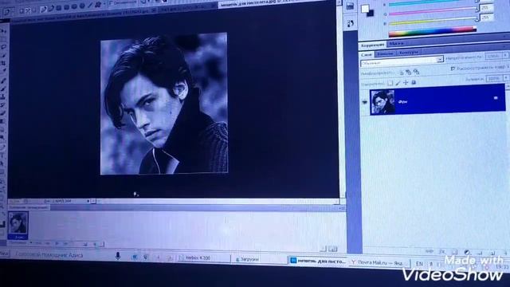Viewport: 510px width, 287px height.
Task: Toggle unify layer visibility button
Action: [x=409, y=73]
